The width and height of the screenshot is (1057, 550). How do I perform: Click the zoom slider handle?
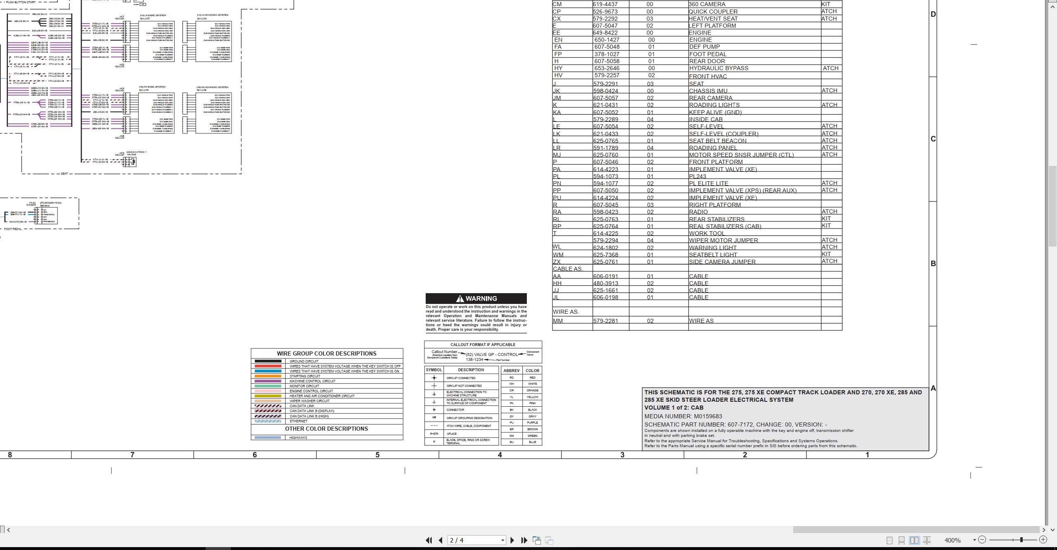(x=1021, y=540)
